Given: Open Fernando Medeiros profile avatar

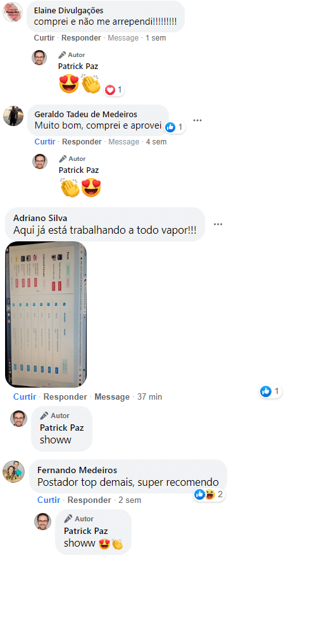Looking at the screenshot, I should [13, 471].
